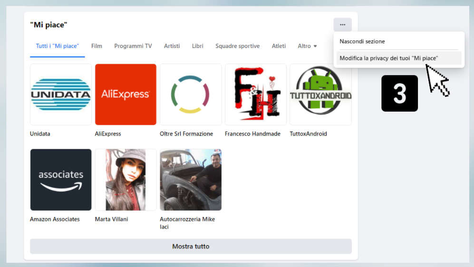
Task: Choose 'Nascondi sezione' from the menu
Action: click(x=362, y=41)
